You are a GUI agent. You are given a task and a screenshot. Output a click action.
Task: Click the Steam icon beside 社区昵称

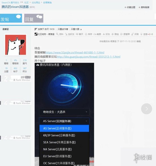click(36, 34)
